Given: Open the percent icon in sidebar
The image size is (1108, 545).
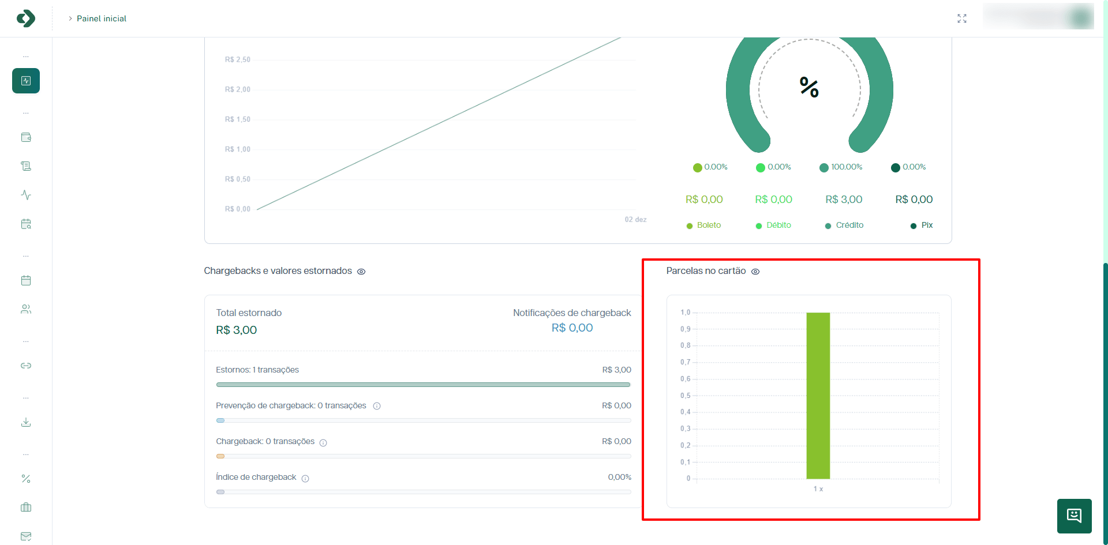Looking at the screenshot, I should pos(26,479).
